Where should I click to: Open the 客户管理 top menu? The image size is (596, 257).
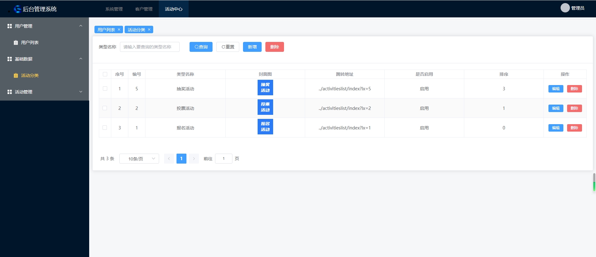144,9
